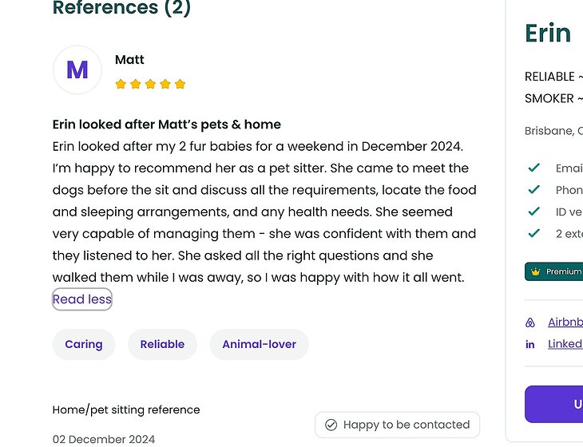The image size is (583, 447).
Task: Select the Animal-lover tag
Action: coord(259,344)
